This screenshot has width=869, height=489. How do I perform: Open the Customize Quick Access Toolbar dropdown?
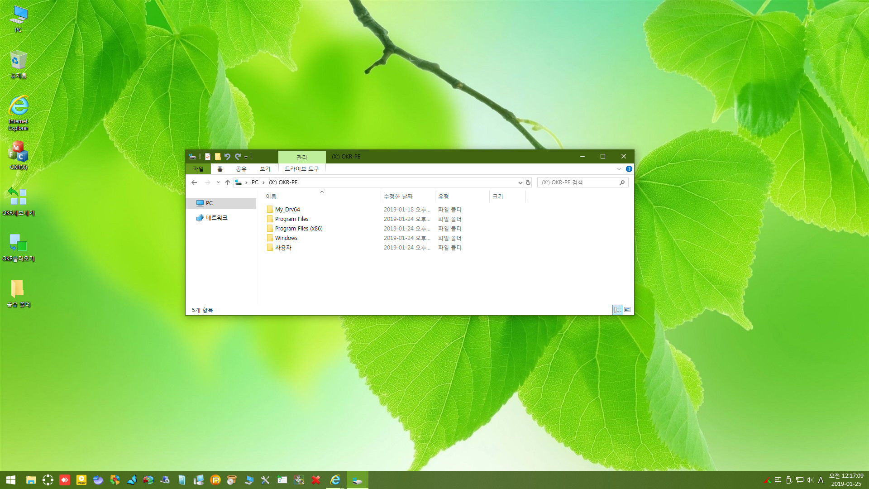246,157
